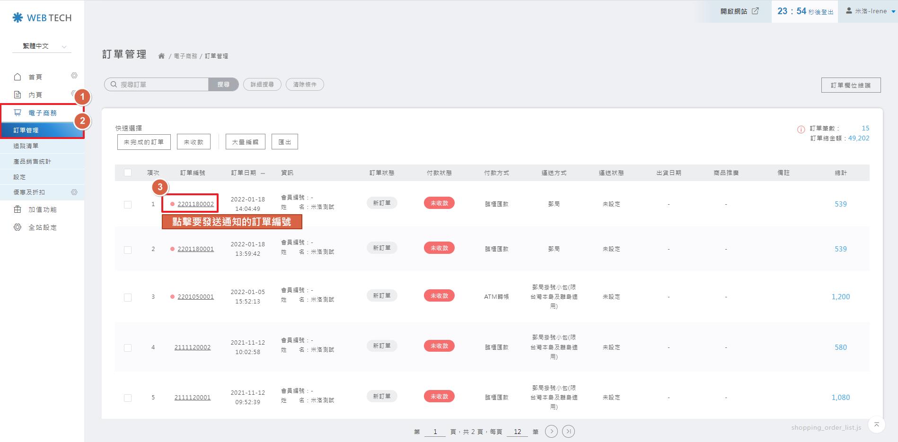Click the gear icon beside 首頁
Screen dimensions: 898x442
74,76
